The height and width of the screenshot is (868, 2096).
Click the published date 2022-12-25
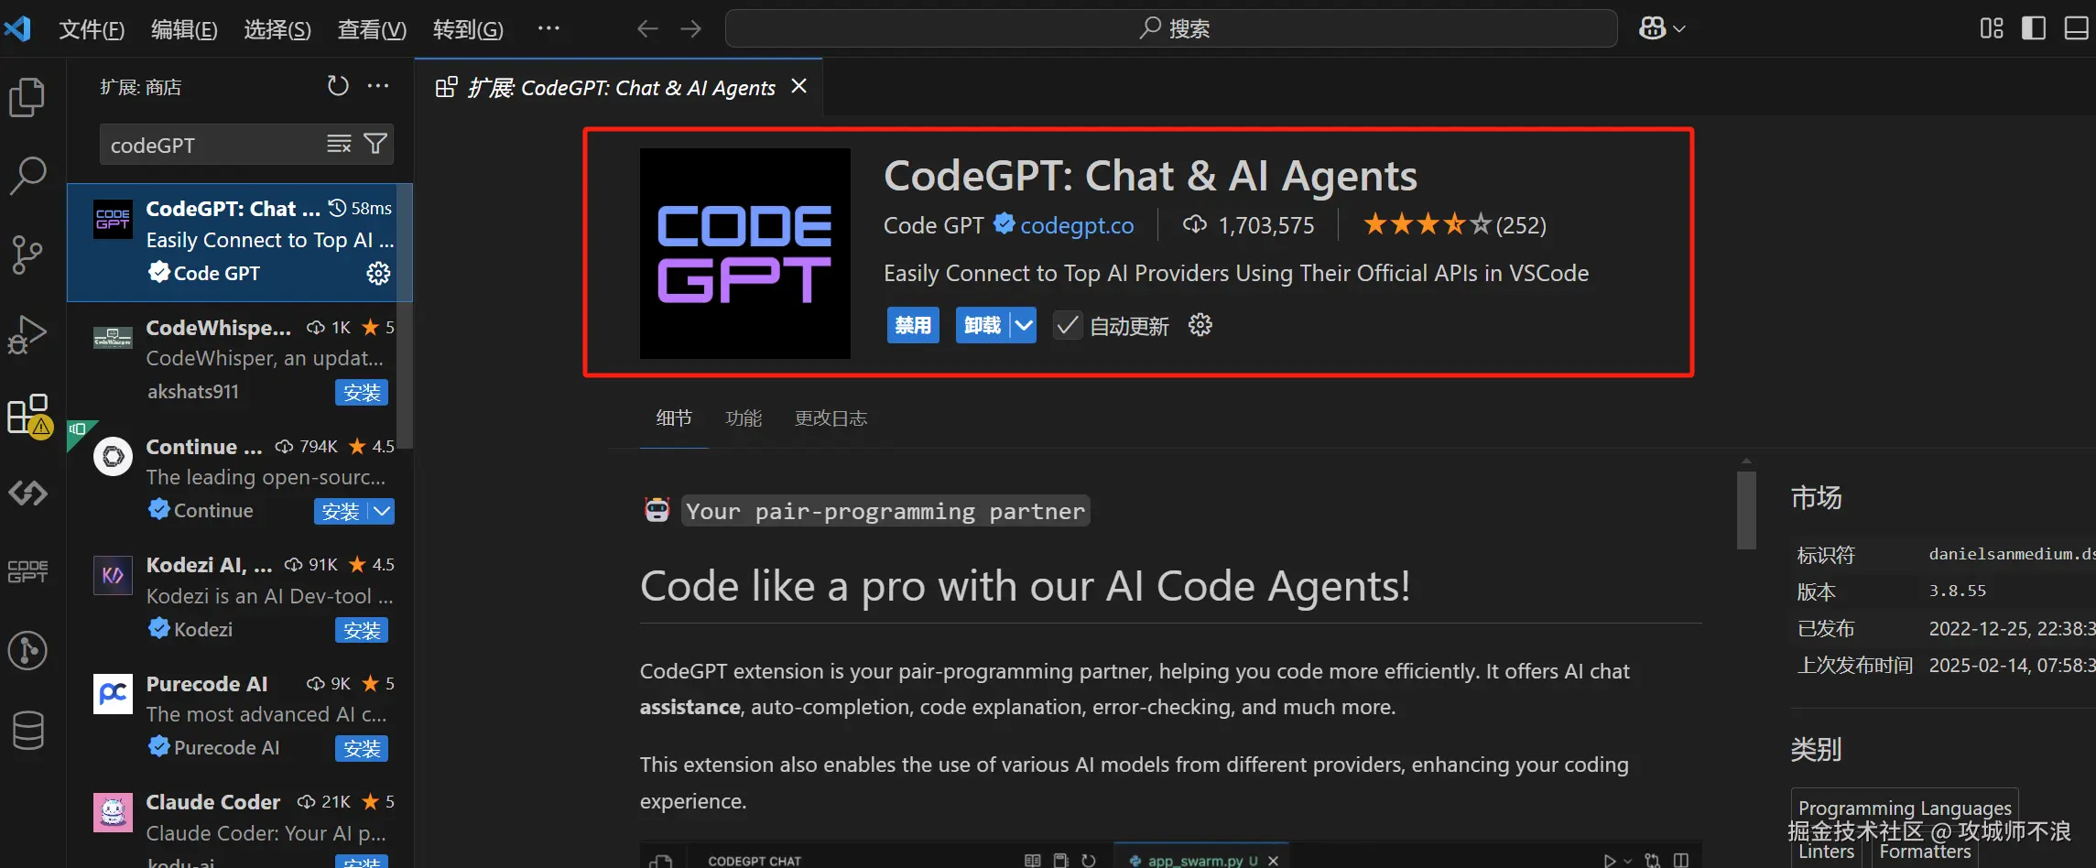coord(2012,629)
